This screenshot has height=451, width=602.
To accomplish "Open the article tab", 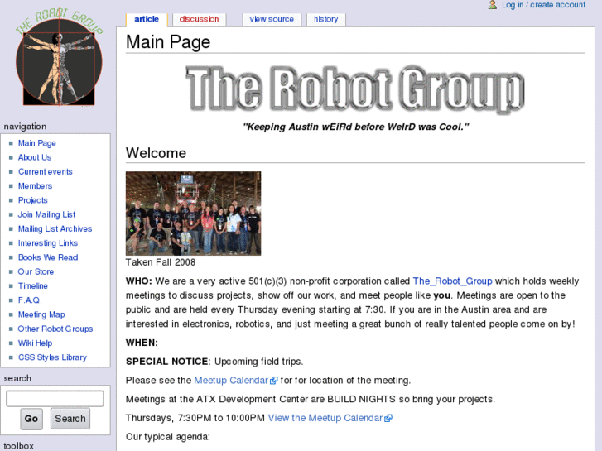I will pyautogui.click(x=147, y=19).
